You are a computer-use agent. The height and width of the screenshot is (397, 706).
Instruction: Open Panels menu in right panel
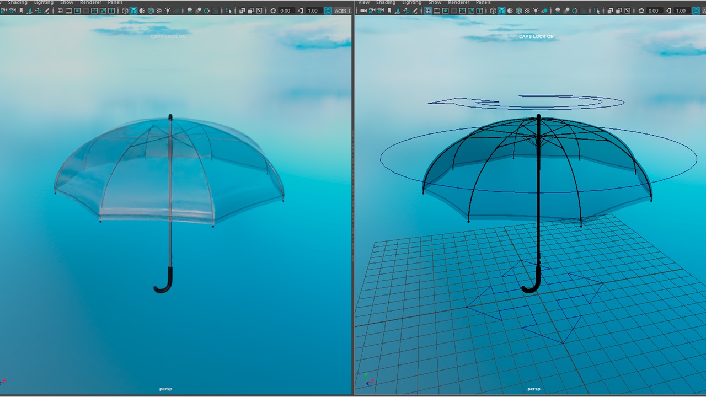coord(483,2)
